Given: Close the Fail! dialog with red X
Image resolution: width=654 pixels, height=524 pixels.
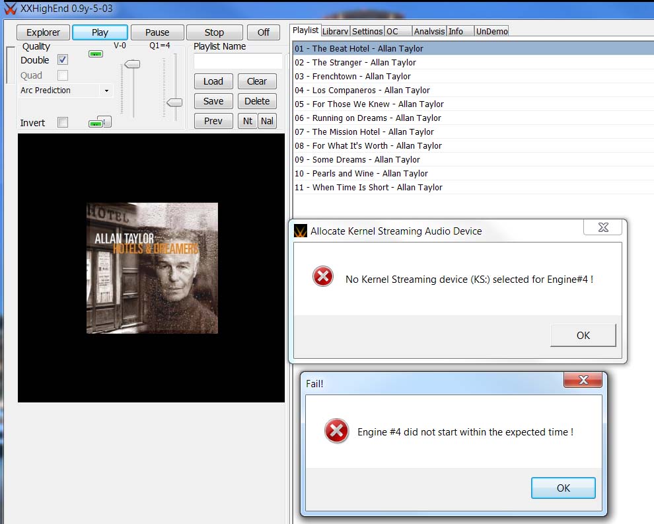Looking at the screenshot, I should (583, 380).
